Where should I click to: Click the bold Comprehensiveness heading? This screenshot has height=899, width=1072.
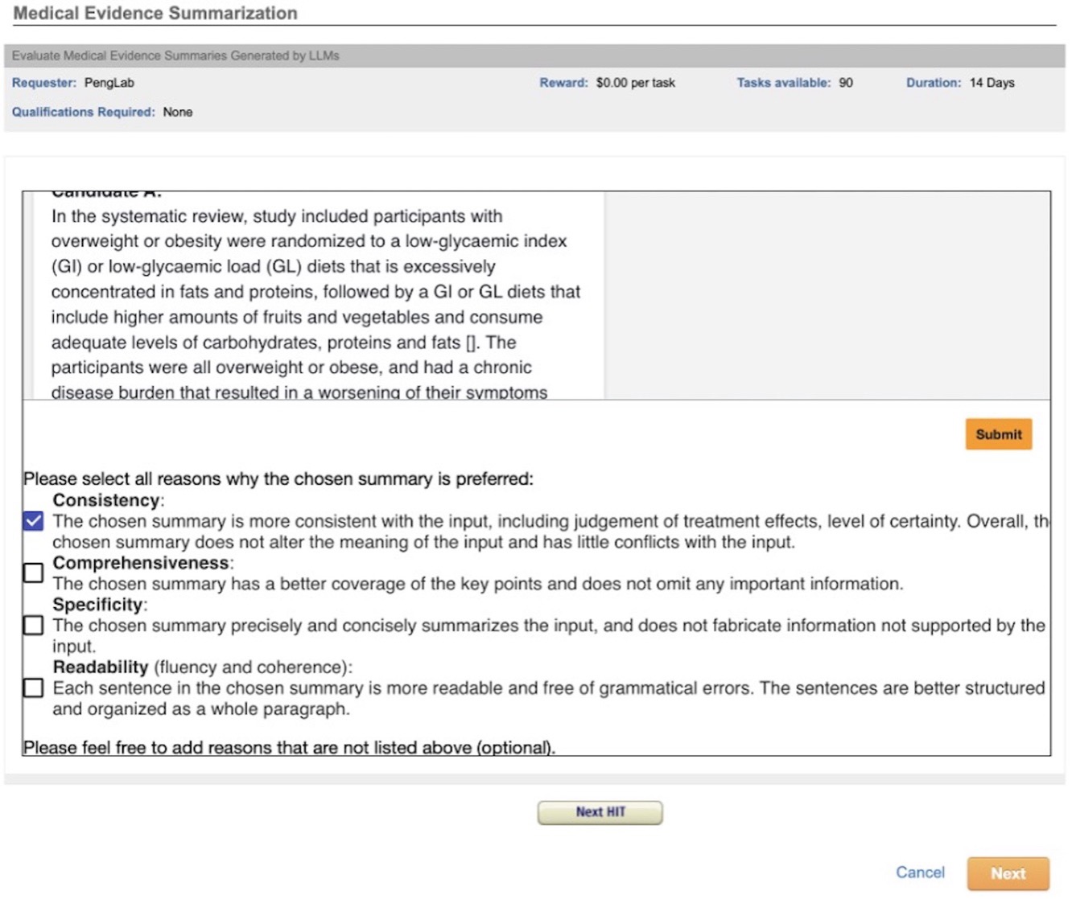141,563
